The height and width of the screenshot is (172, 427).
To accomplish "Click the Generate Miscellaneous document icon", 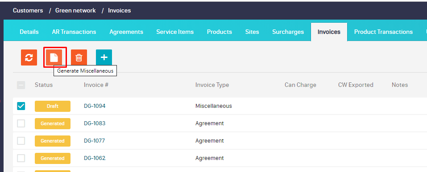I will pyautogui.click(x=54, y=57).
